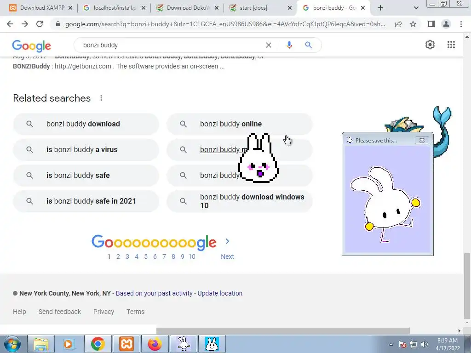Screen dimensions: 471x353
Task: Open new browser tab
Action: [x=380, y=8]
